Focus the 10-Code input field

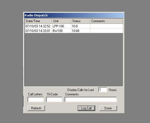click(54, 99)
